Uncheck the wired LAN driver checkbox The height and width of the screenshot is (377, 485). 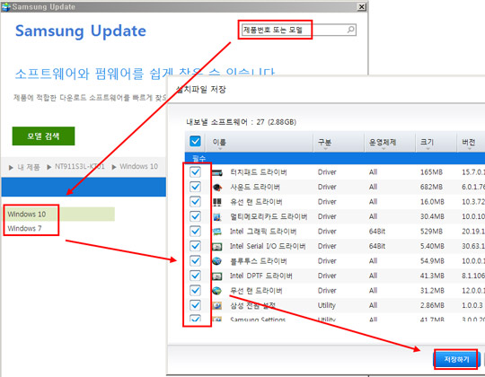pyautogui.click(x=195, y=202)
